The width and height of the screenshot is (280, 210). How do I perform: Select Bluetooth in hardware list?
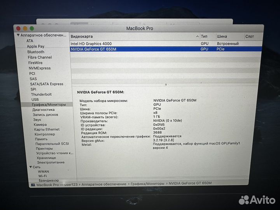coord(36,52)
